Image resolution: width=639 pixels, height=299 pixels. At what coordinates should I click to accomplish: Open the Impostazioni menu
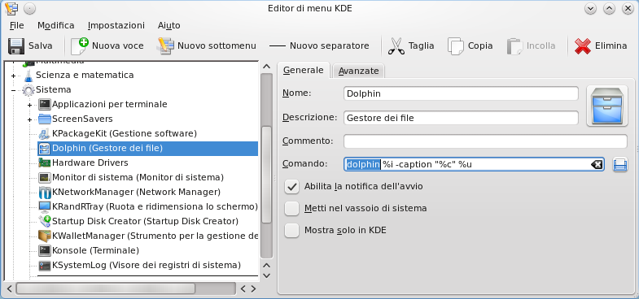coord(116,25)
